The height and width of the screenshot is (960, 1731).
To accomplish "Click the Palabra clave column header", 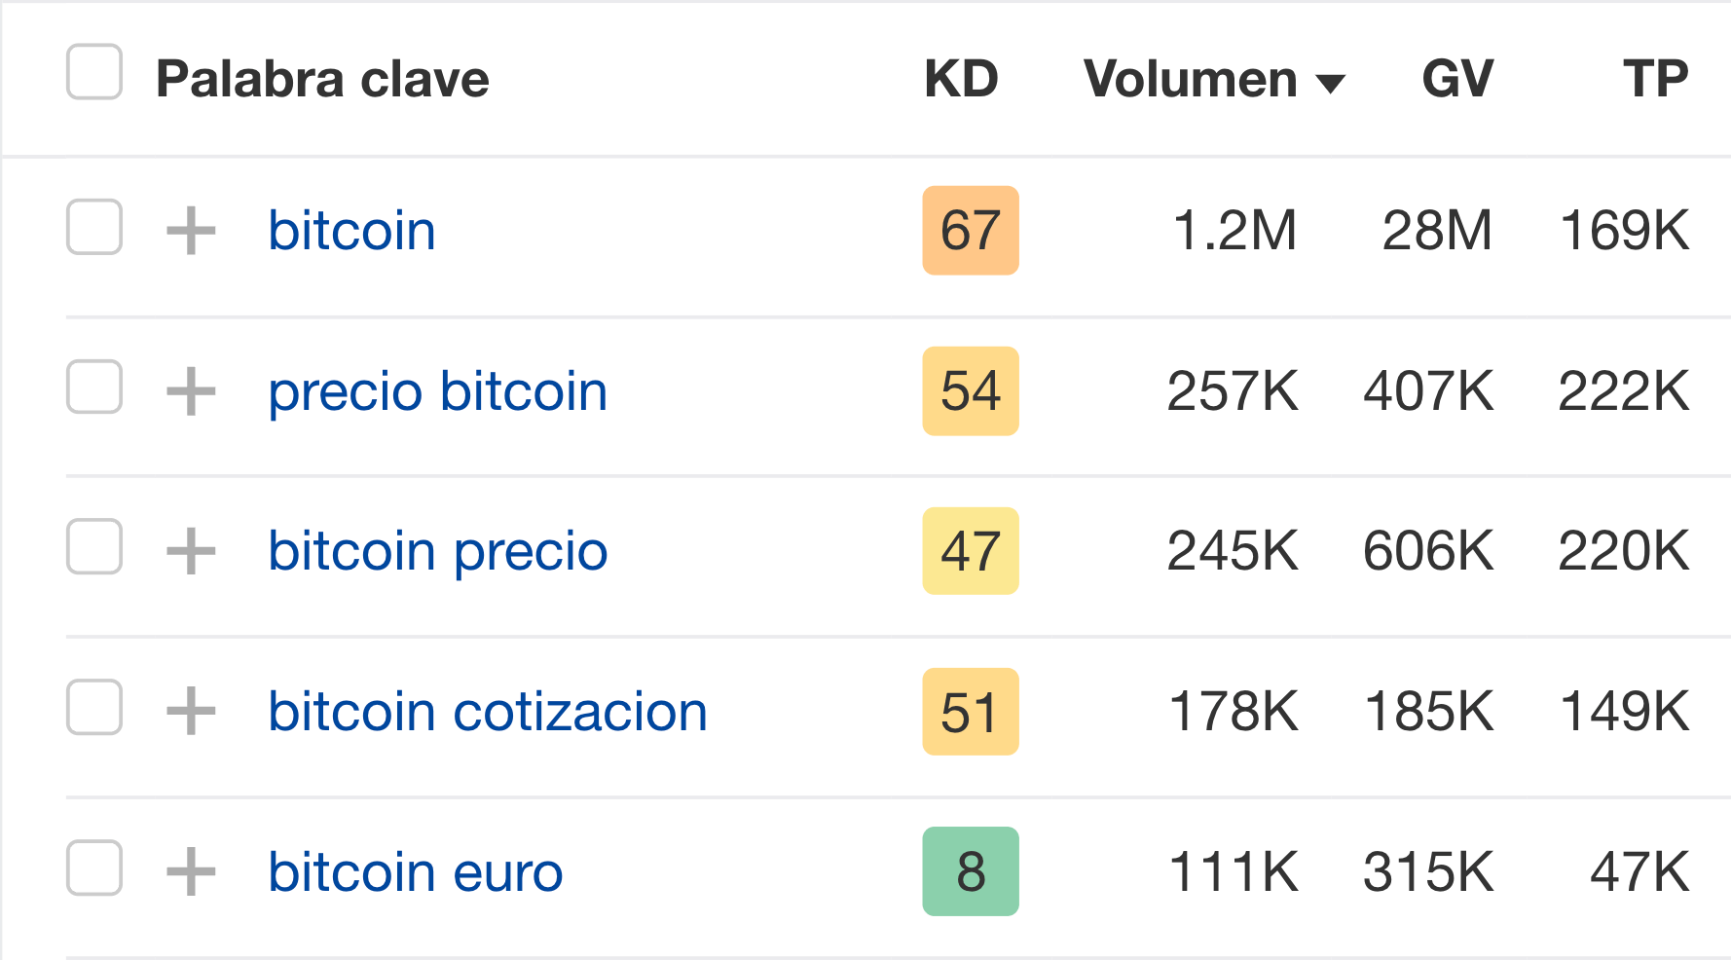I will (321, 78).
